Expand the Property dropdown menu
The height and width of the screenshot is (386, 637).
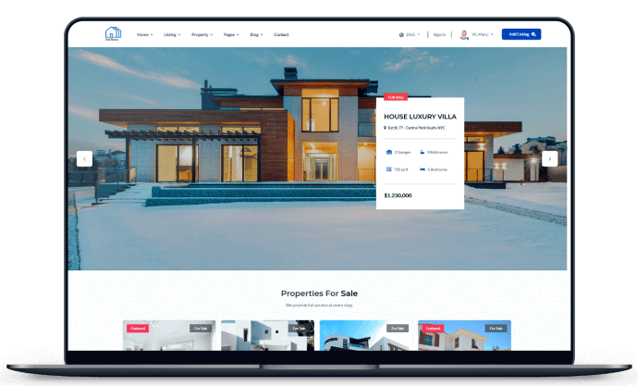coord(201,34)
